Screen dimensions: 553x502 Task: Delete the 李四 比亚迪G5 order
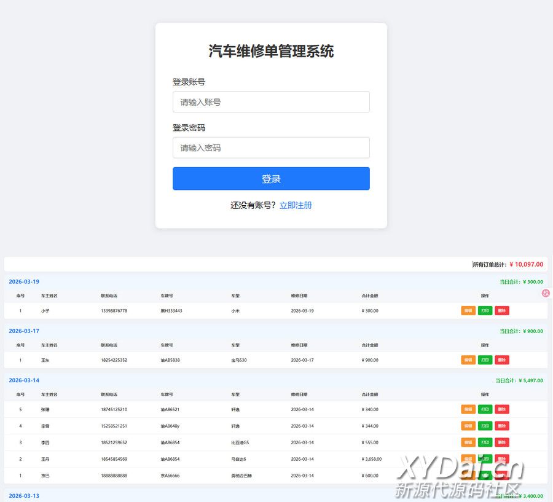[x=501, y=442]
